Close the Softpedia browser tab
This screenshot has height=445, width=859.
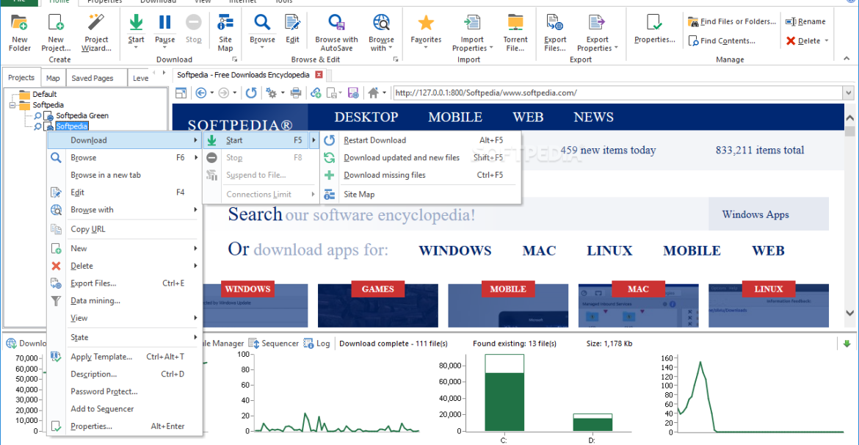pos(319,75)
